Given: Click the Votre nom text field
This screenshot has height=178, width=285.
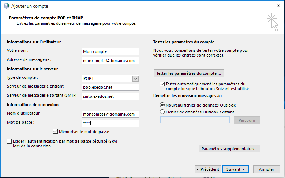Looking at the screenshot, I should coord(110,51).
